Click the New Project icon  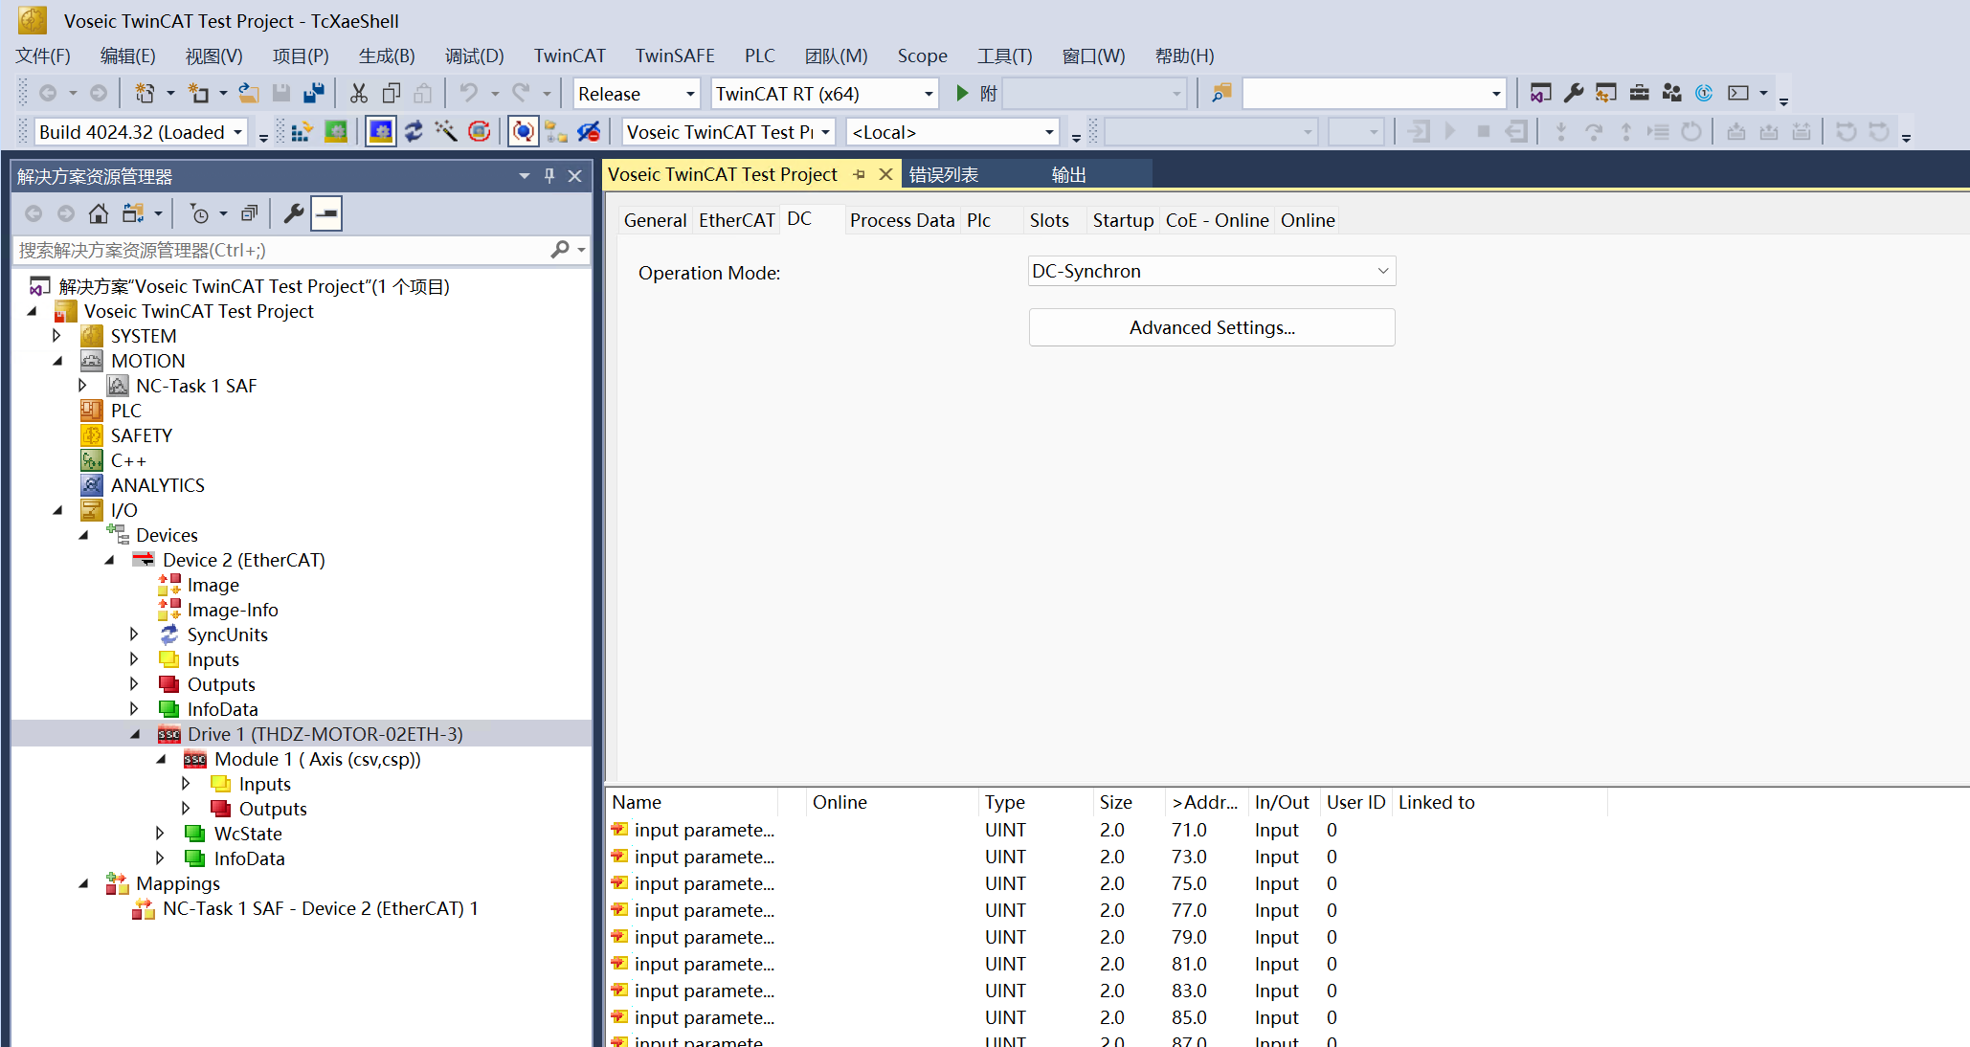point(145,94)
